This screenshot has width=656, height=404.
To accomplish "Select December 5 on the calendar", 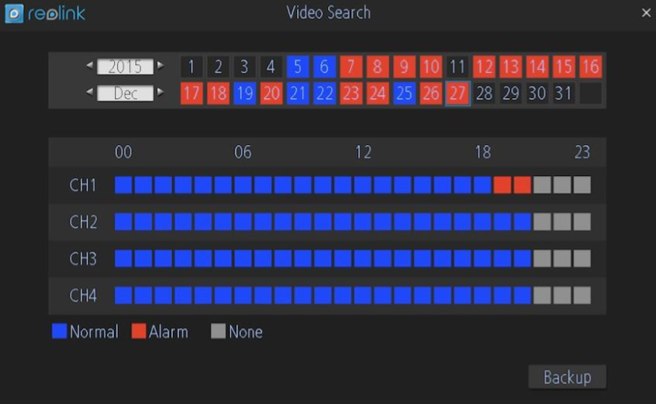I will (297, 67).
